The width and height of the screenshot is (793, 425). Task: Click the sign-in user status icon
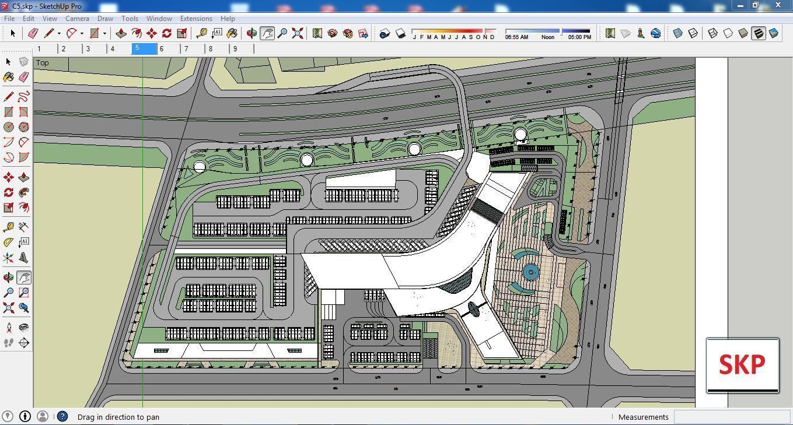click(x=43, y=416)
